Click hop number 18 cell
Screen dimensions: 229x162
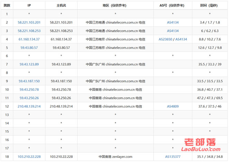(x=7, y=157)
